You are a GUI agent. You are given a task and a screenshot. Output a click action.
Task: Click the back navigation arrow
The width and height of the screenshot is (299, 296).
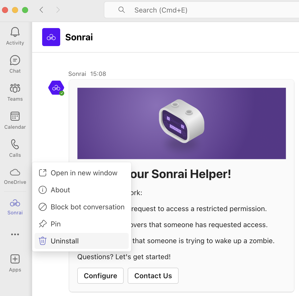(x=41, y=10)
